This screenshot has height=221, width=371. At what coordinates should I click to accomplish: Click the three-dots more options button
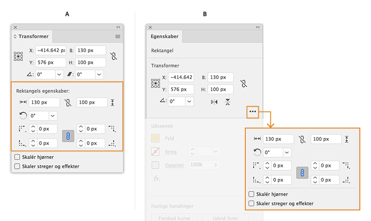pos(252,111)
